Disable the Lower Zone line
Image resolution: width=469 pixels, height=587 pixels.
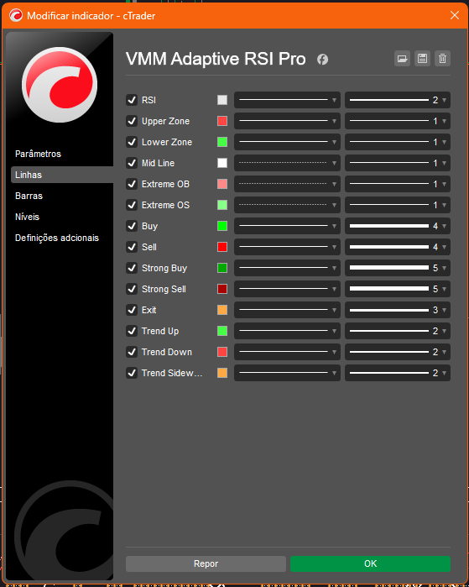click(x=132, y=142)
